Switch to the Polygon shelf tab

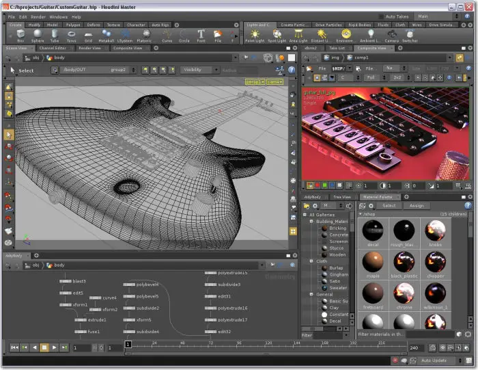pos(73,25)
